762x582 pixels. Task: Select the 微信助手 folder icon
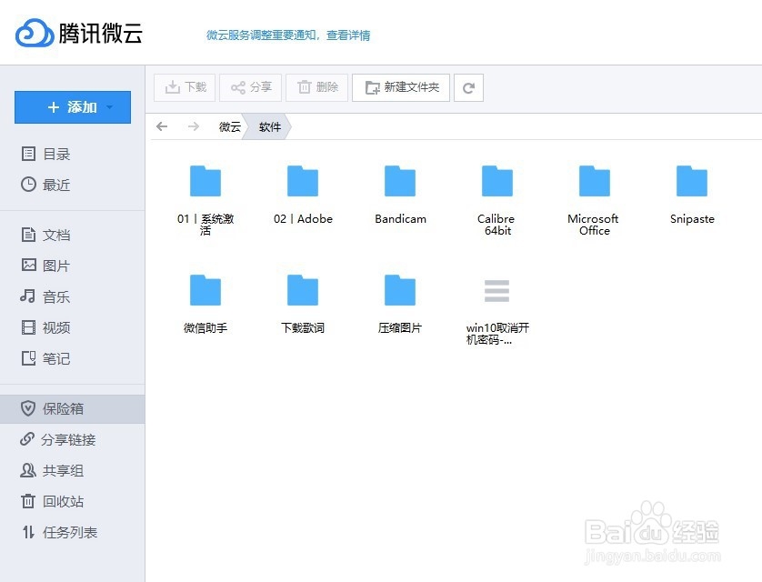206,290
